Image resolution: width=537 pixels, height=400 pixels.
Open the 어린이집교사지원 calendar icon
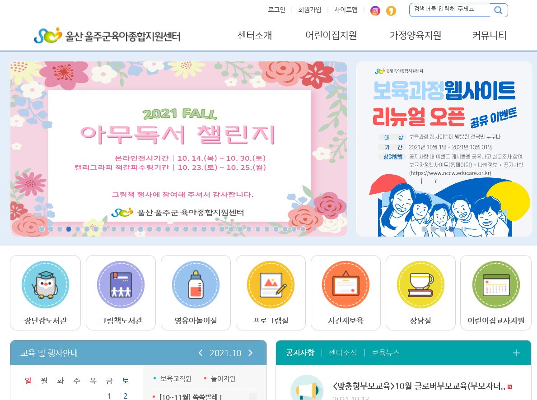click(496, 284)
